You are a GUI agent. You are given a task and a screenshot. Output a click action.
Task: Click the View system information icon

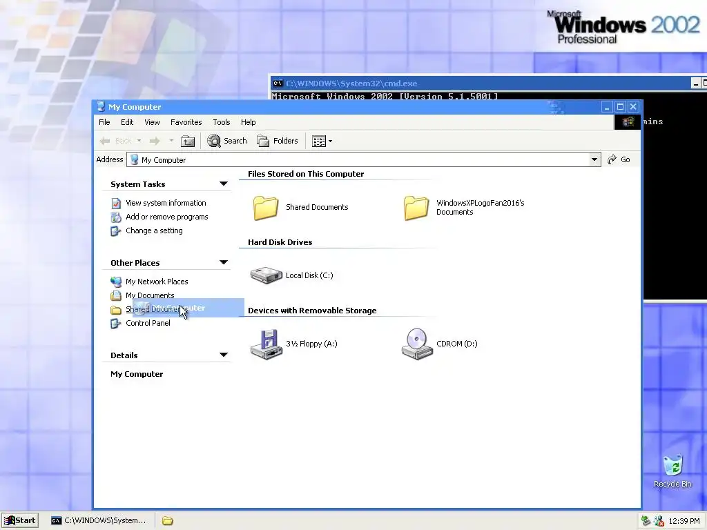[116, 204]
